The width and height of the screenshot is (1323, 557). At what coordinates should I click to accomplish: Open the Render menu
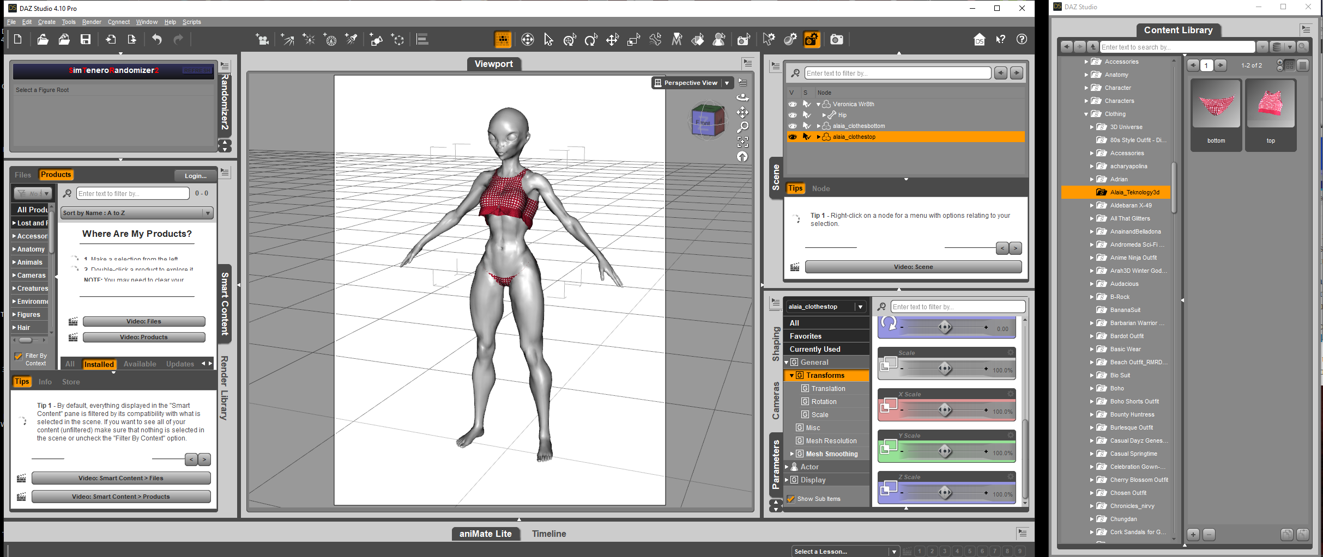(92, 22)
